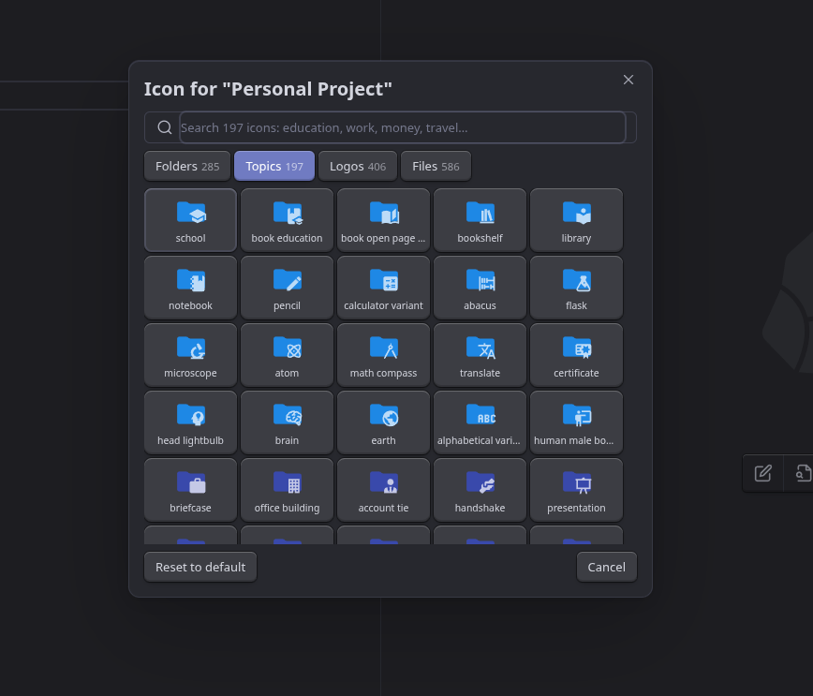Choose the microscope folder icon

coord(190,355)
